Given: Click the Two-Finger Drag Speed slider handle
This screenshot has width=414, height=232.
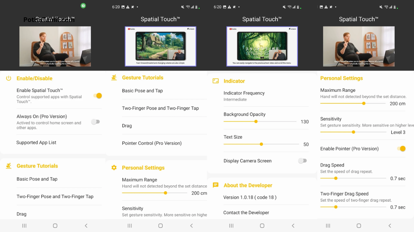Looking at the screenshot, I should [x=336, y=207].
